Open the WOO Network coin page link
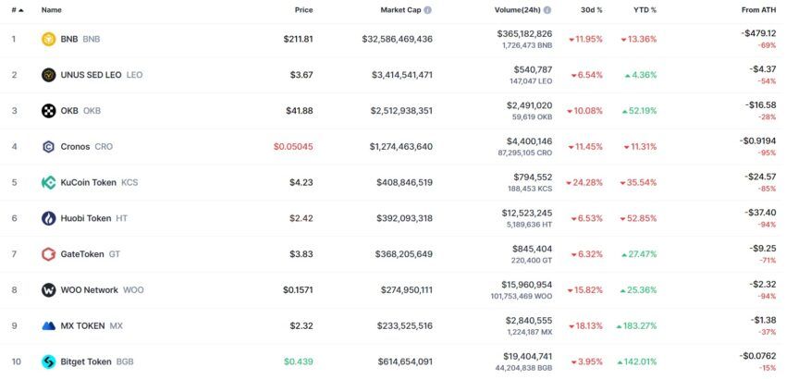Screen dimensions: 786x379 pyautogui.click(x=102, y=290)
